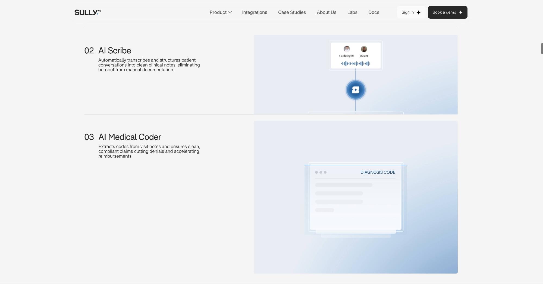Click the Sully AI logo

pos(87,12)
